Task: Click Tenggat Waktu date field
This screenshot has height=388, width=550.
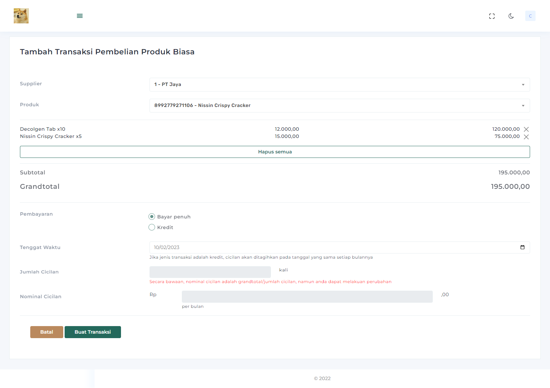Action: pyautogui.click(x=330, y=248)
